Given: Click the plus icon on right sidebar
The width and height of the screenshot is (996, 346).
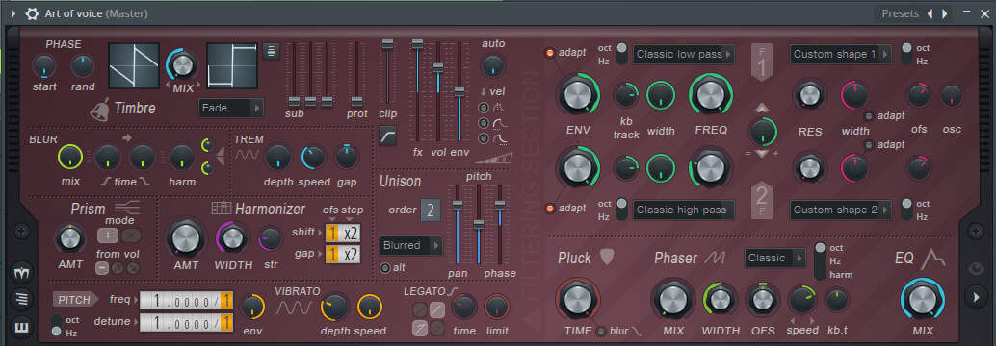Looking at the screenshot, I should pyautogui.click(x=976, y=232).
